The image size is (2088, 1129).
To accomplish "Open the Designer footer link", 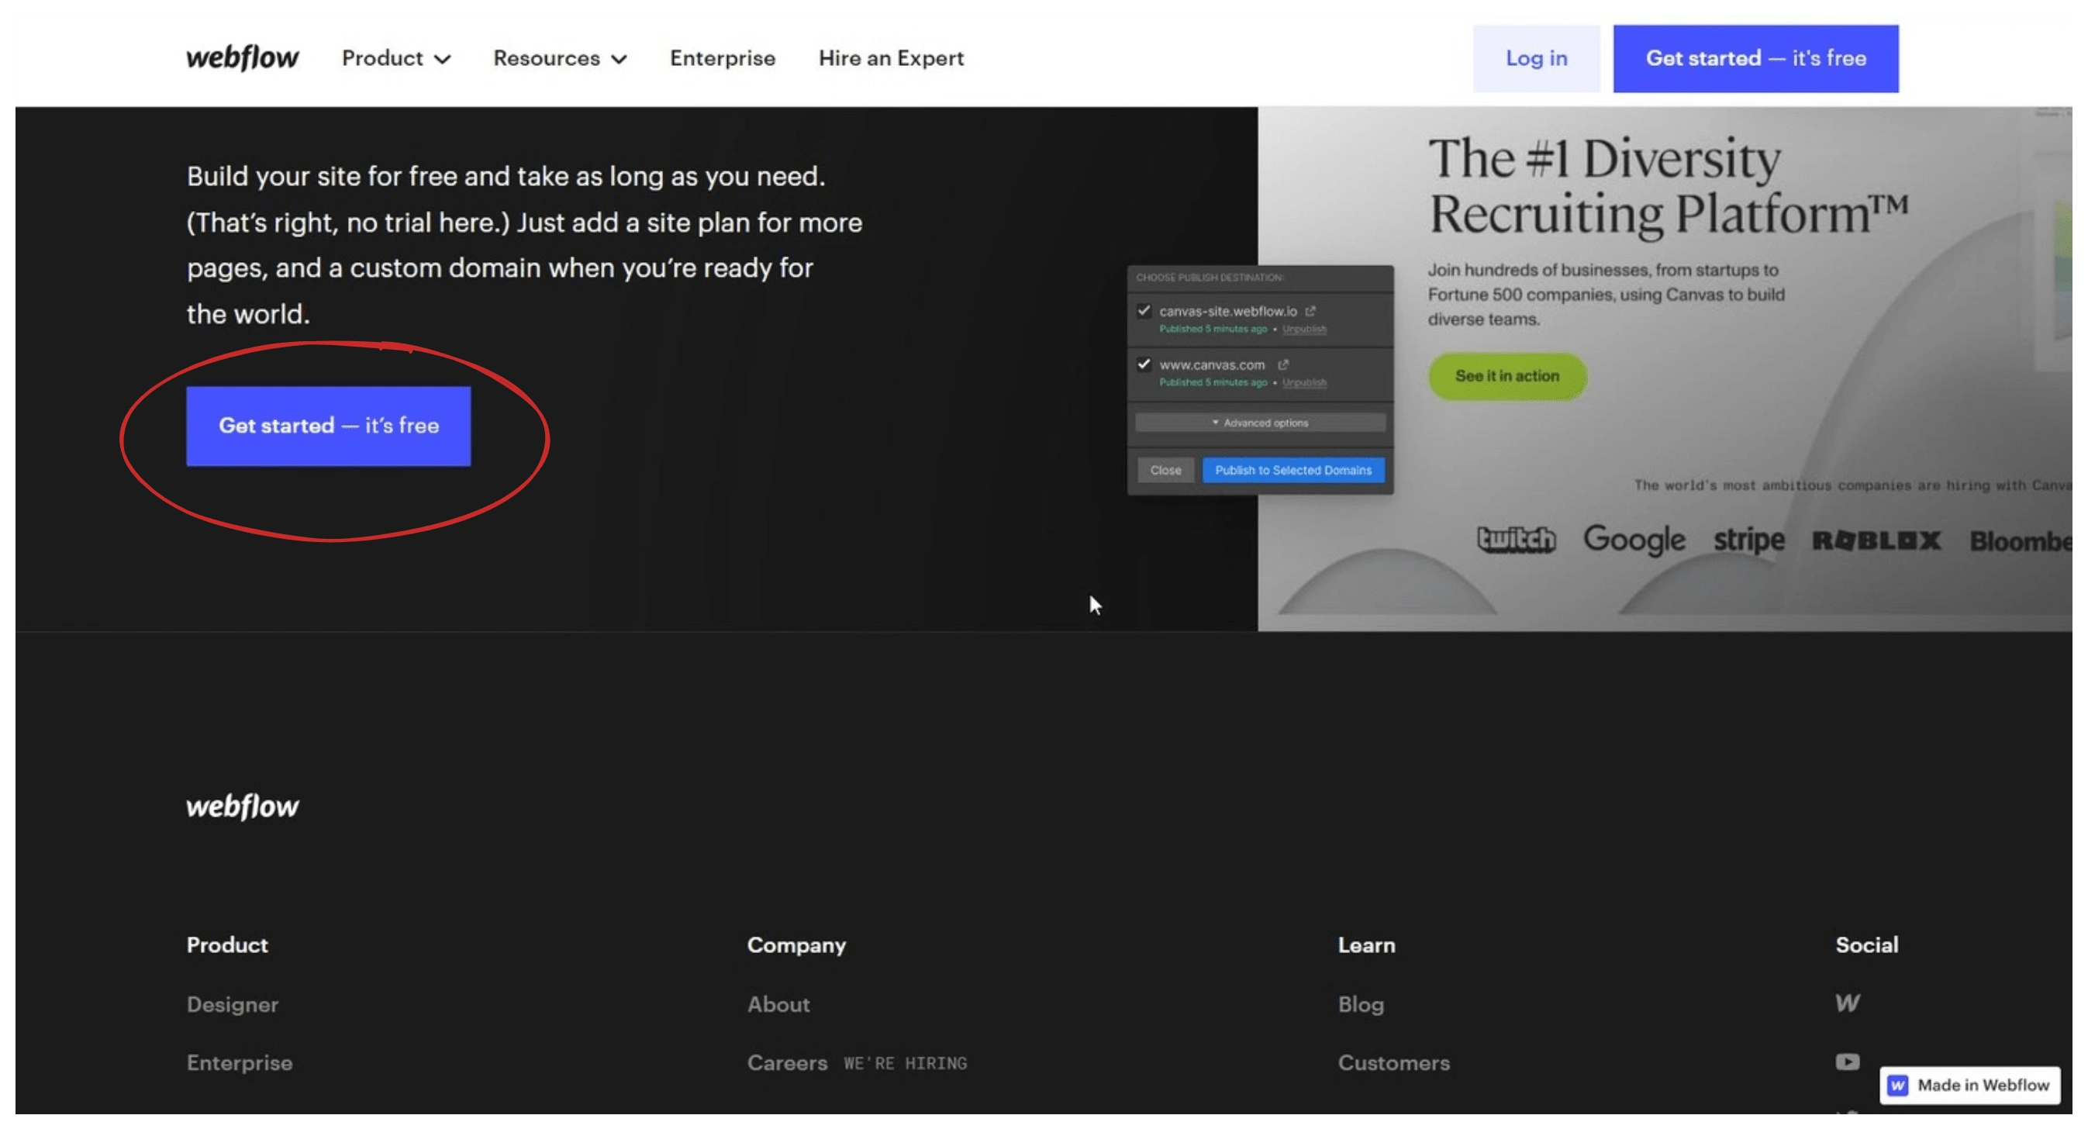I will point(233,1004).
